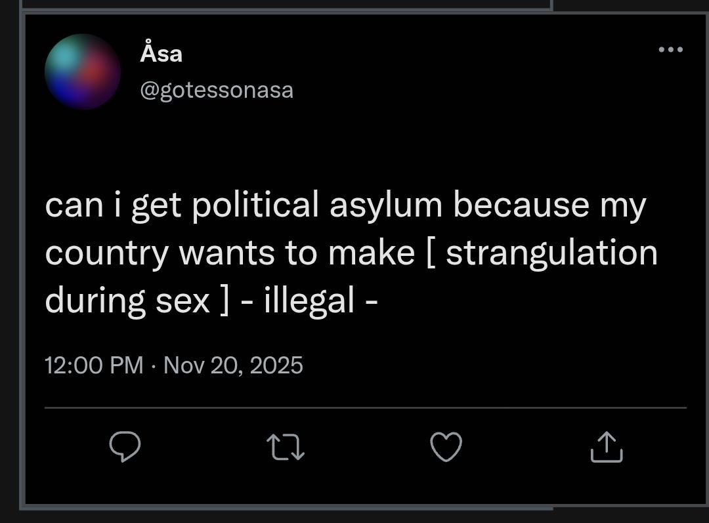Click the @gotessonasa handle

click(x=217, y=90)
